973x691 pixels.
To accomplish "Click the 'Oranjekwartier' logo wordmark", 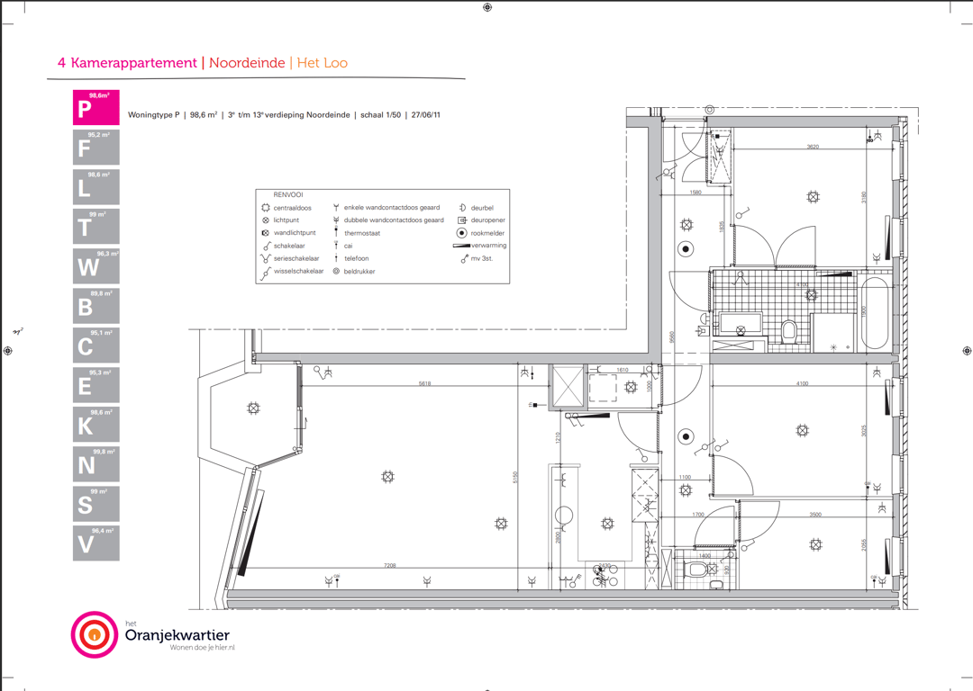I will pyautogui.click(x=177, y=635).
